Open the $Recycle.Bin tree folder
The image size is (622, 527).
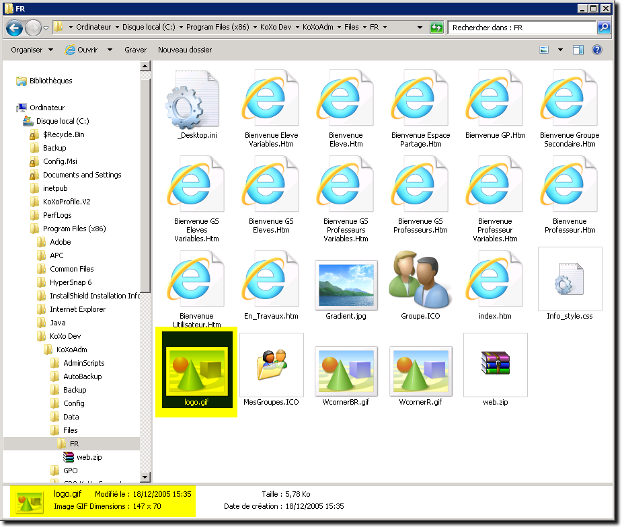(x=63, y=135)
